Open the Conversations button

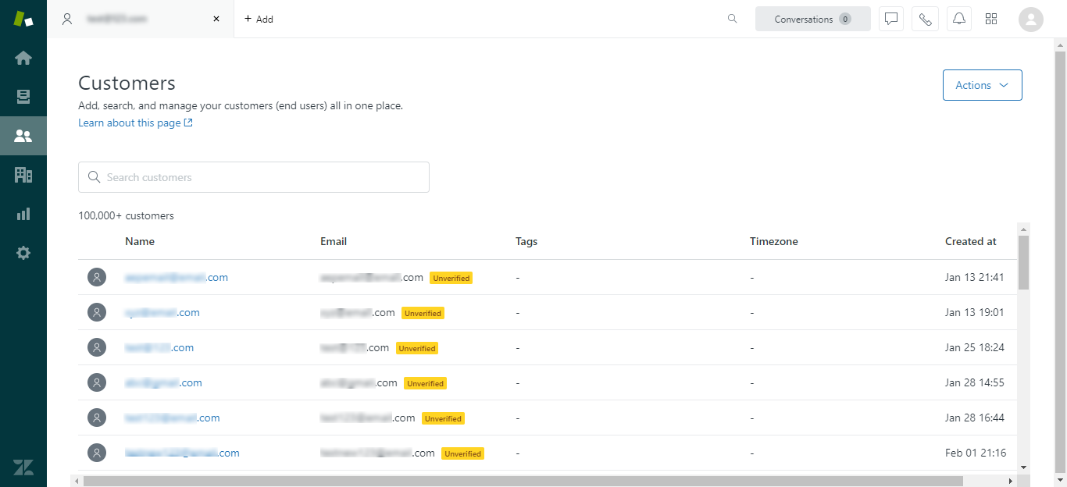[x=812, y=20]
